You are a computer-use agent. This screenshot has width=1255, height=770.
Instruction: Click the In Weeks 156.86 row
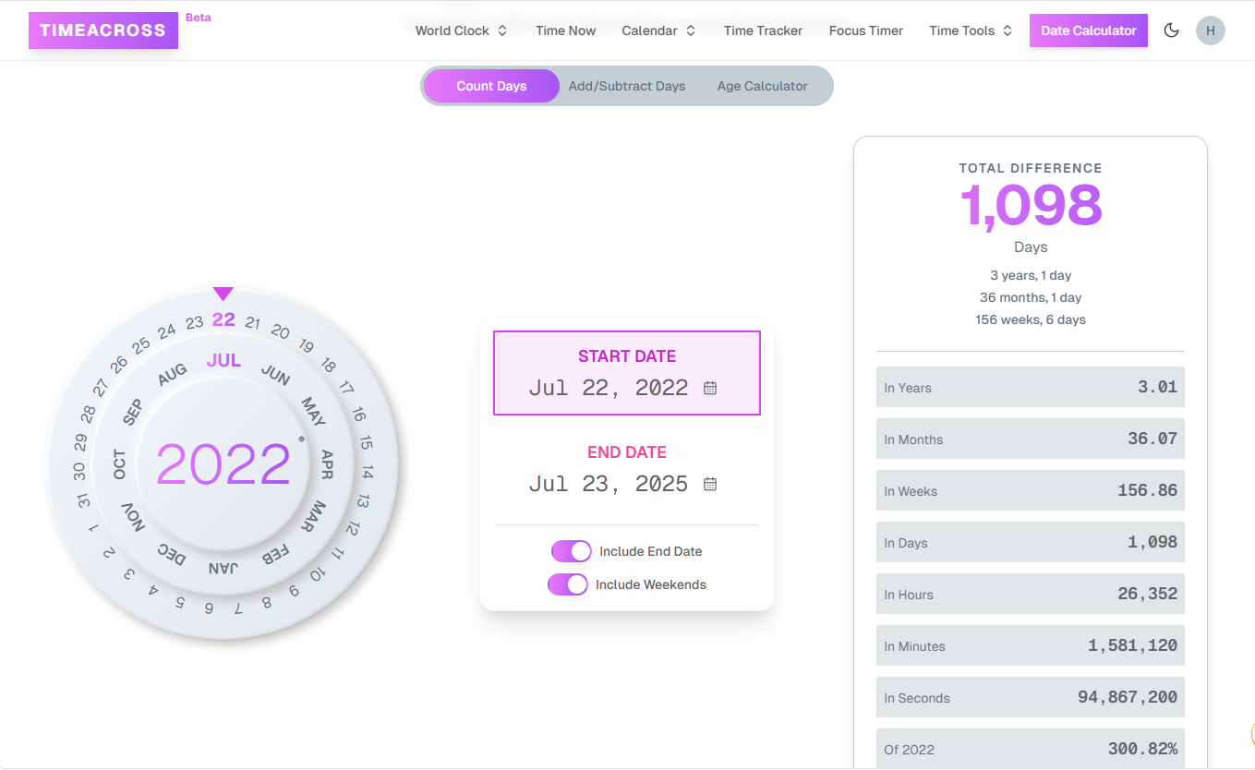(x=1031, y=491)
